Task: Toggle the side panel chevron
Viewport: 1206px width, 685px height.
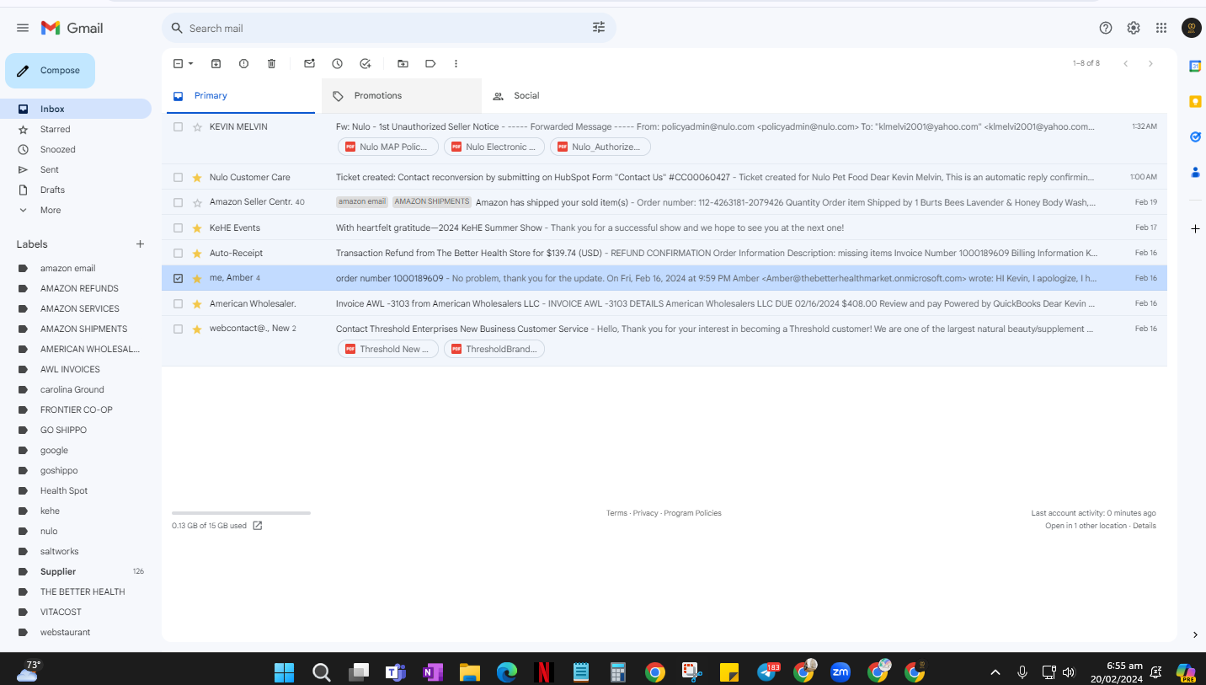Action: pyautogui.click(x=1195, y=634)
